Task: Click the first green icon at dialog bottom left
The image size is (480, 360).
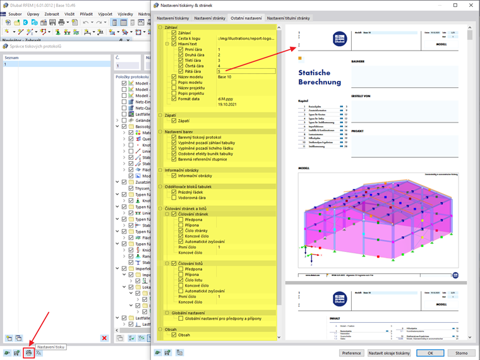Action: 158,352
